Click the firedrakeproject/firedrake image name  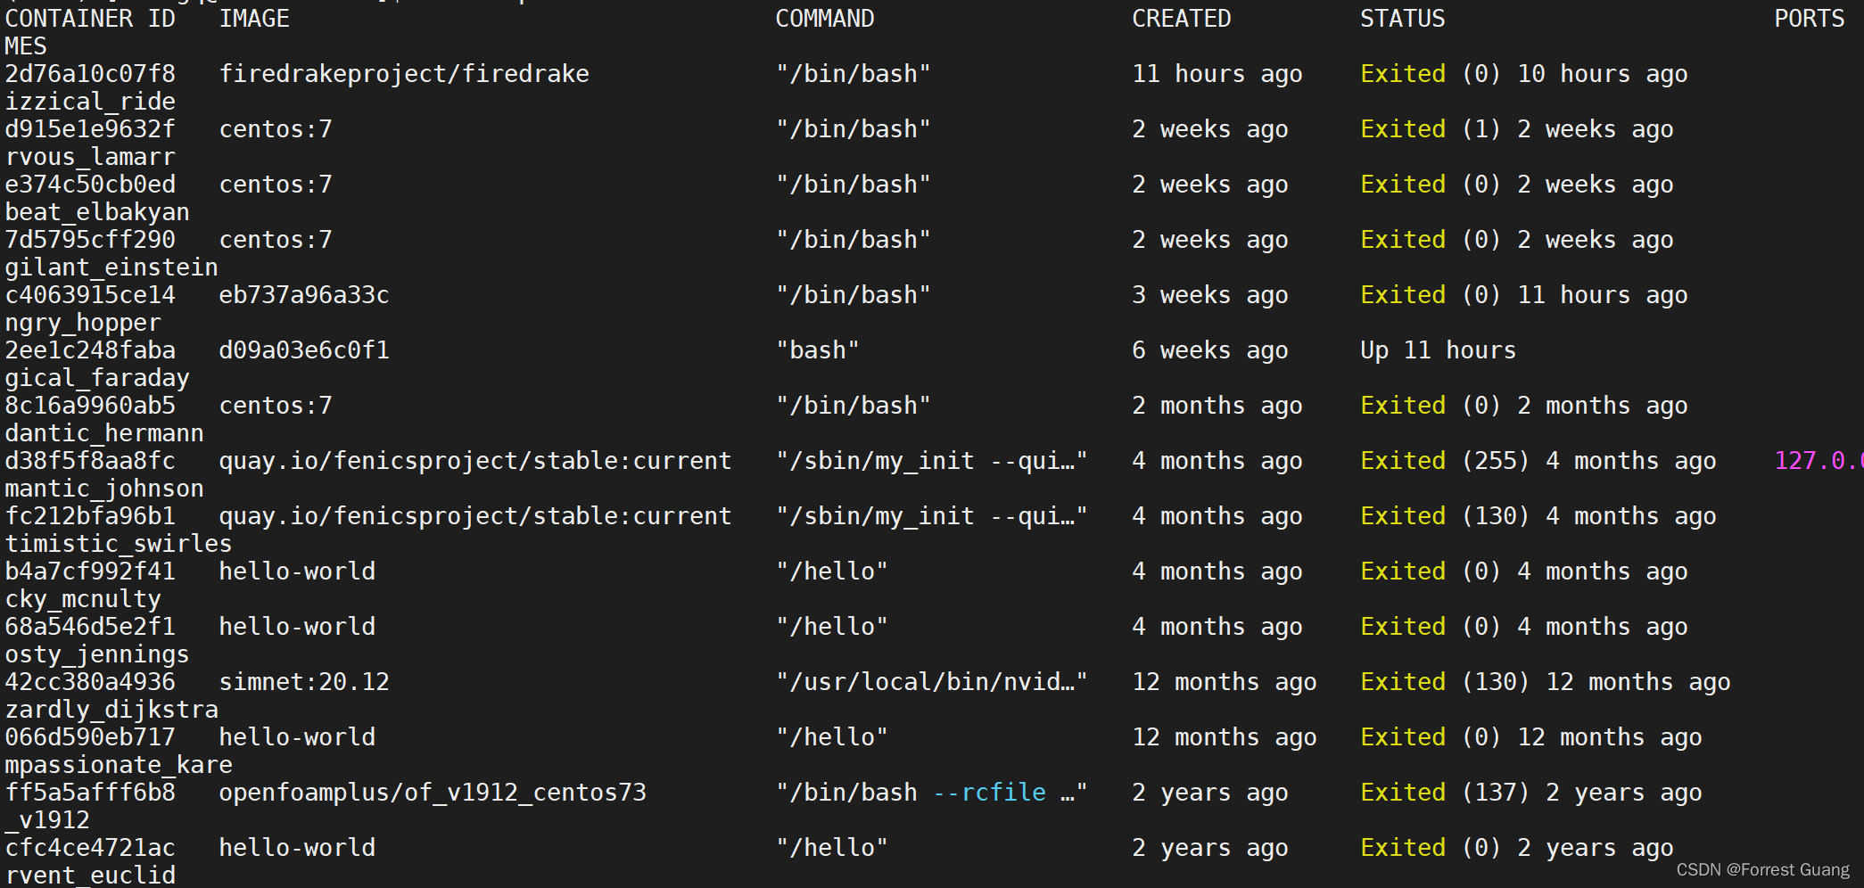coord(405,73)
